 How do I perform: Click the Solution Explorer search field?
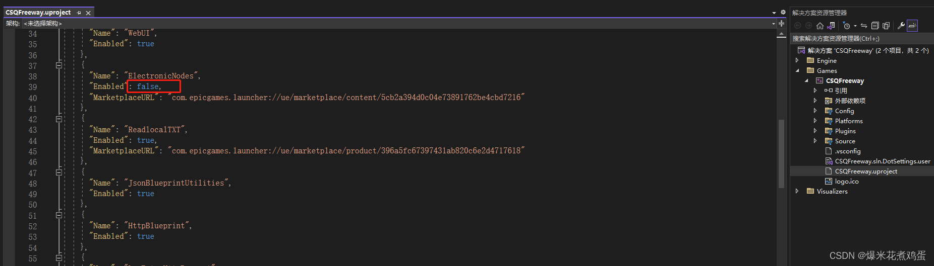(862, 38)
